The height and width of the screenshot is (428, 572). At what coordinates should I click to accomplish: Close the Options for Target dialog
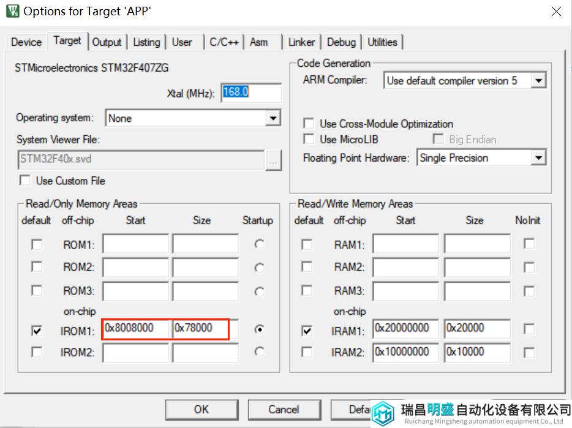tap(556, 11)
